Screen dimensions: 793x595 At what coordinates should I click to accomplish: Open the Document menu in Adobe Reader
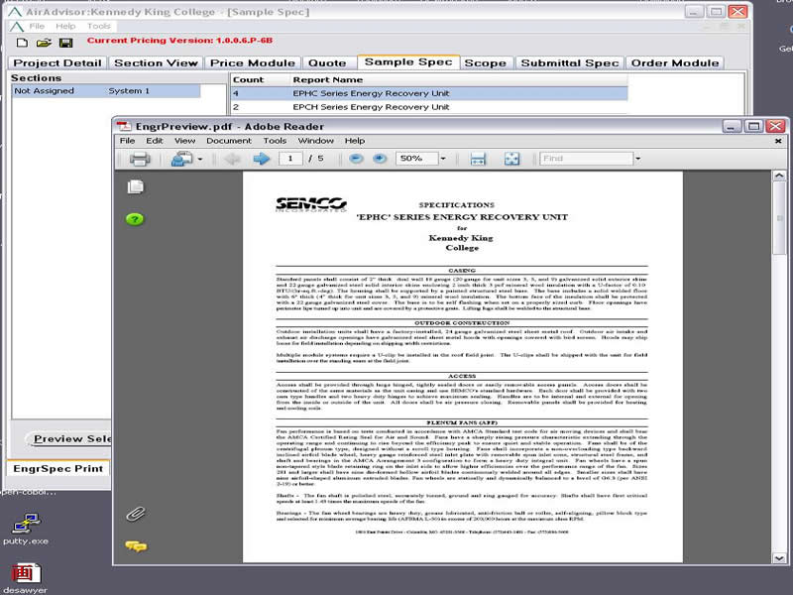coord(228,141)
